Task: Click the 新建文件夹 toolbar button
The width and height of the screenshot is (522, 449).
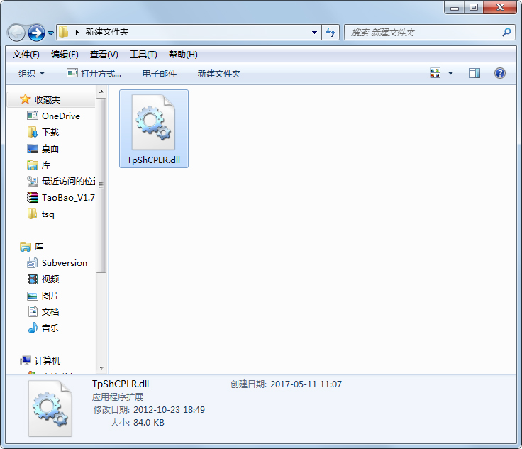Action: coord(218,73)
